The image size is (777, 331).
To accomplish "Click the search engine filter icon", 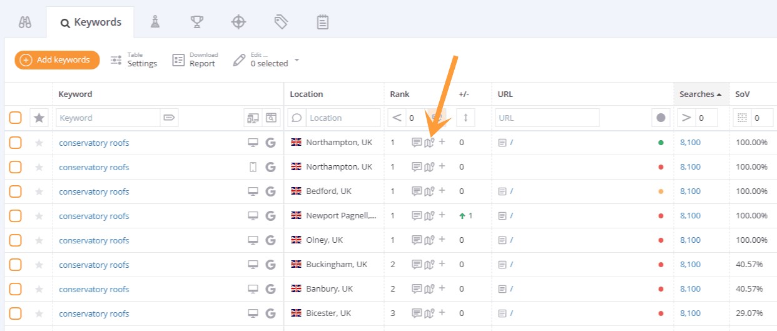I will (271, 118).
